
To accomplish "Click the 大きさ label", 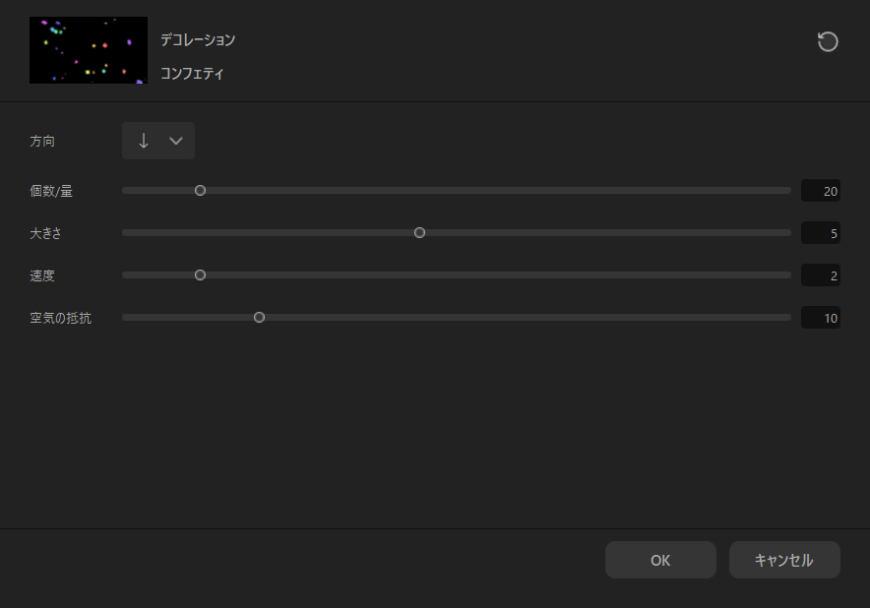I will [x=46, y=233].
